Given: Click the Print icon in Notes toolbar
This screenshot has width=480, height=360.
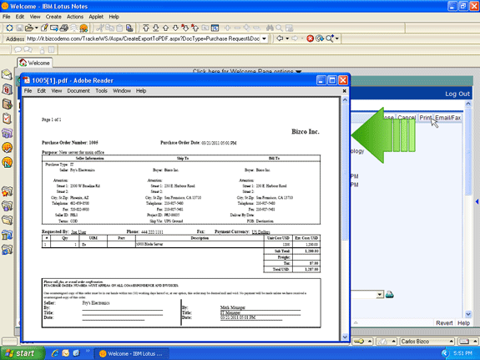Looking at the screenshot, I should [64, 28].
